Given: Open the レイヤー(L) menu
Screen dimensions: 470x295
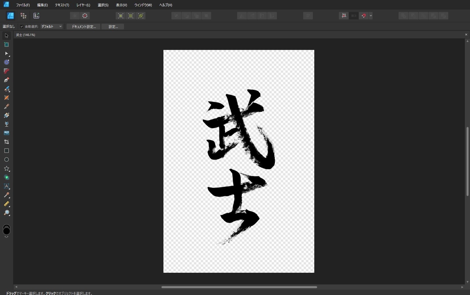Looking at the screenshot, I should pyautogui.click(x=83, y=5).
